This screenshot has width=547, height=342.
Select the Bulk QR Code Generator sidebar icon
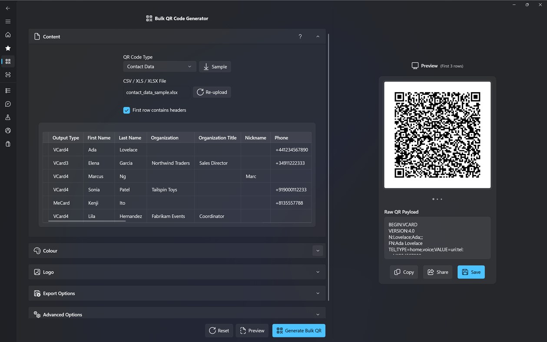pos(7,61)
